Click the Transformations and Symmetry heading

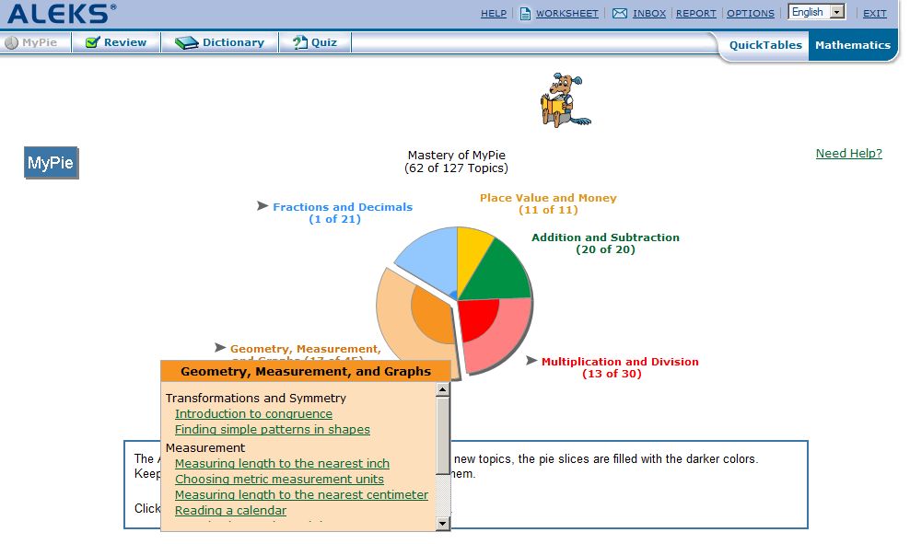(256, 398)
